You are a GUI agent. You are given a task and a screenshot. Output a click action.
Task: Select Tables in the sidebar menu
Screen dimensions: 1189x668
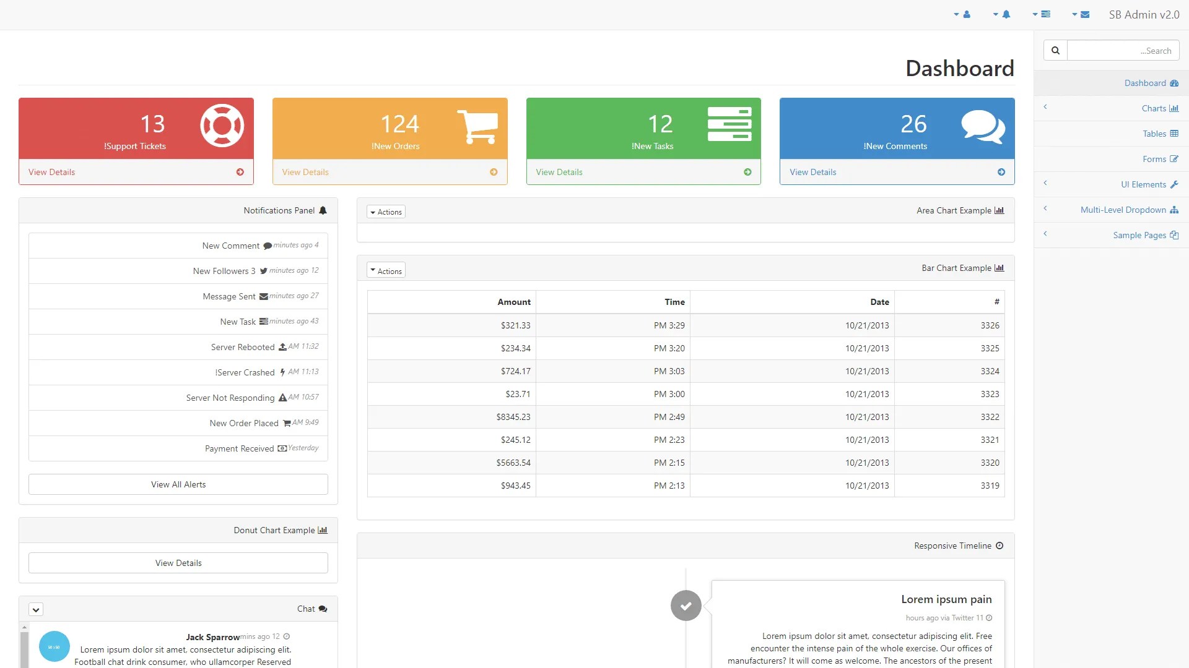tap(1111, 134)
